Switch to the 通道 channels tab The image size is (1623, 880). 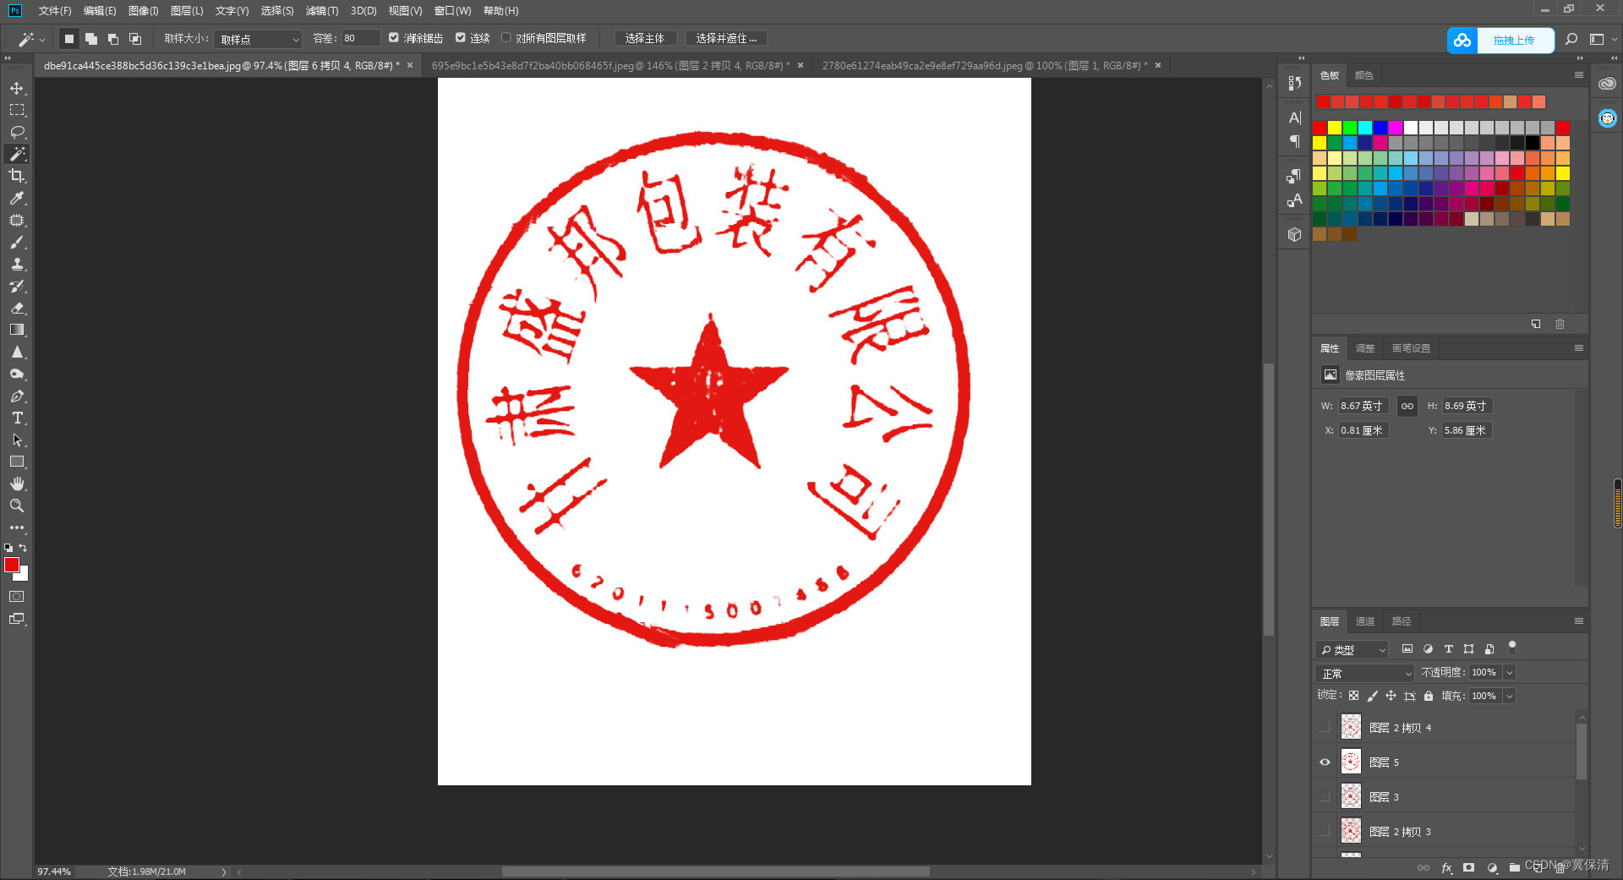tap(1364, 621)
